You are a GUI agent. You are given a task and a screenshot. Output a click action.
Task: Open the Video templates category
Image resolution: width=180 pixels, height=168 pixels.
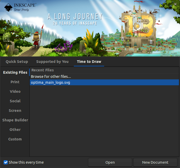[15, 91]
